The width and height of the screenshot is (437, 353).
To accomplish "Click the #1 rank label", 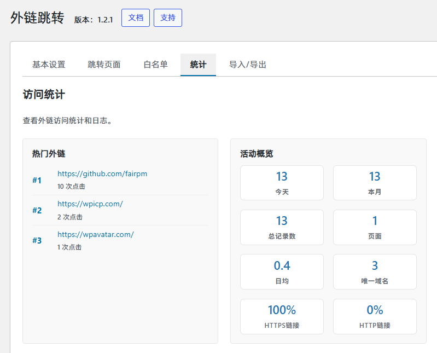I will [37, 180].
